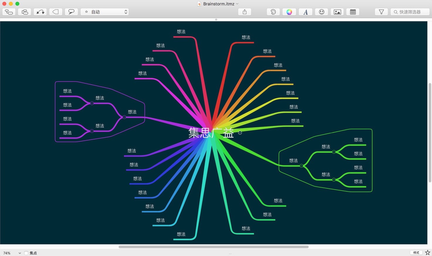Insert an image with the picture icon
This screenshot has height=256, width=432.
pyautogui.click(x=337, y=12)
